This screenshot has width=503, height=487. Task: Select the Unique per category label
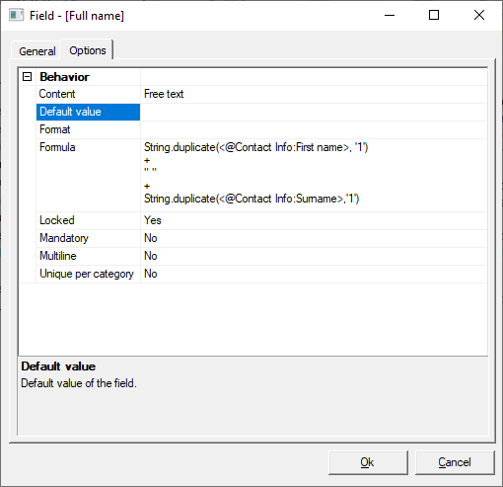[x=88, y=274]
